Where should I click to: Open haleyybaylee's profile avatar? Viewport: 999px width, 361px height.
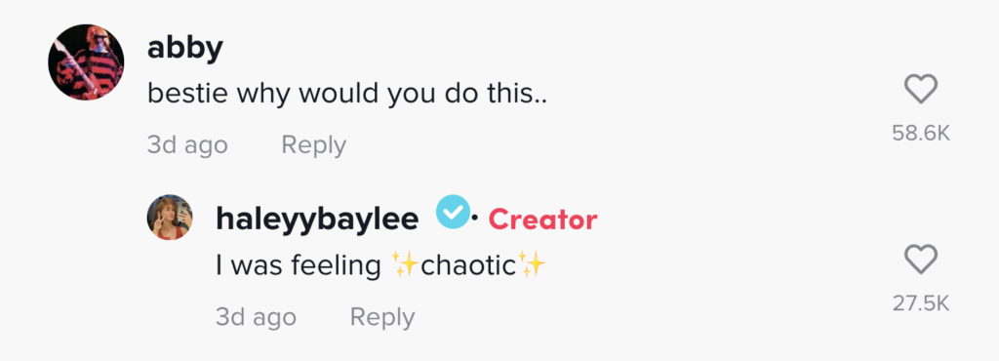point(170,218)
